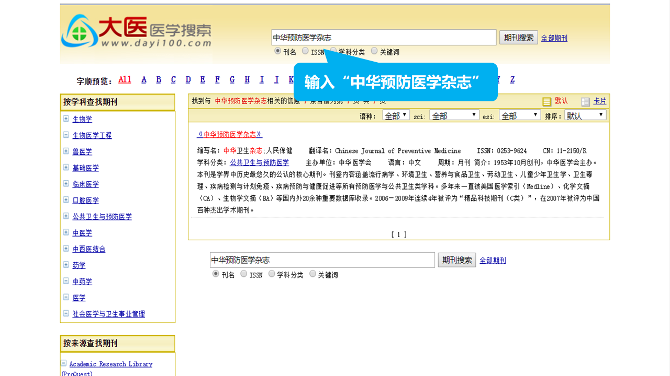Expand the 口腔医学 tree node
Screen dimensions: 670x376
tap(66, 199)
